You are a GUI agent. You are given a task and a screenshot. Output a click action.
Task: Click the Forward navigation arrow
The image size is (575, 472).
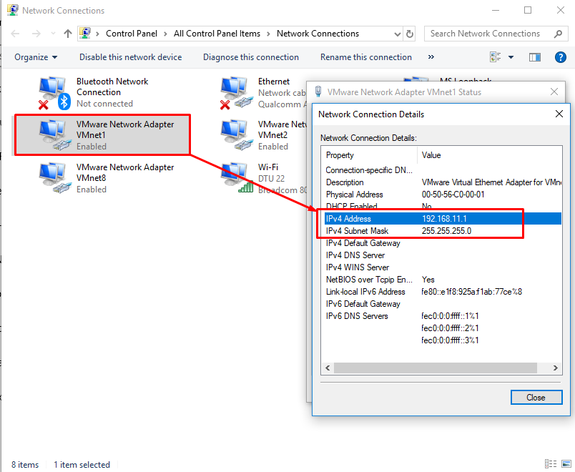(x=36, y=34)
